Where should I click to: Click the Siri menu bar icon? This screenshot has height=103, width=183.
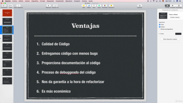177,1
